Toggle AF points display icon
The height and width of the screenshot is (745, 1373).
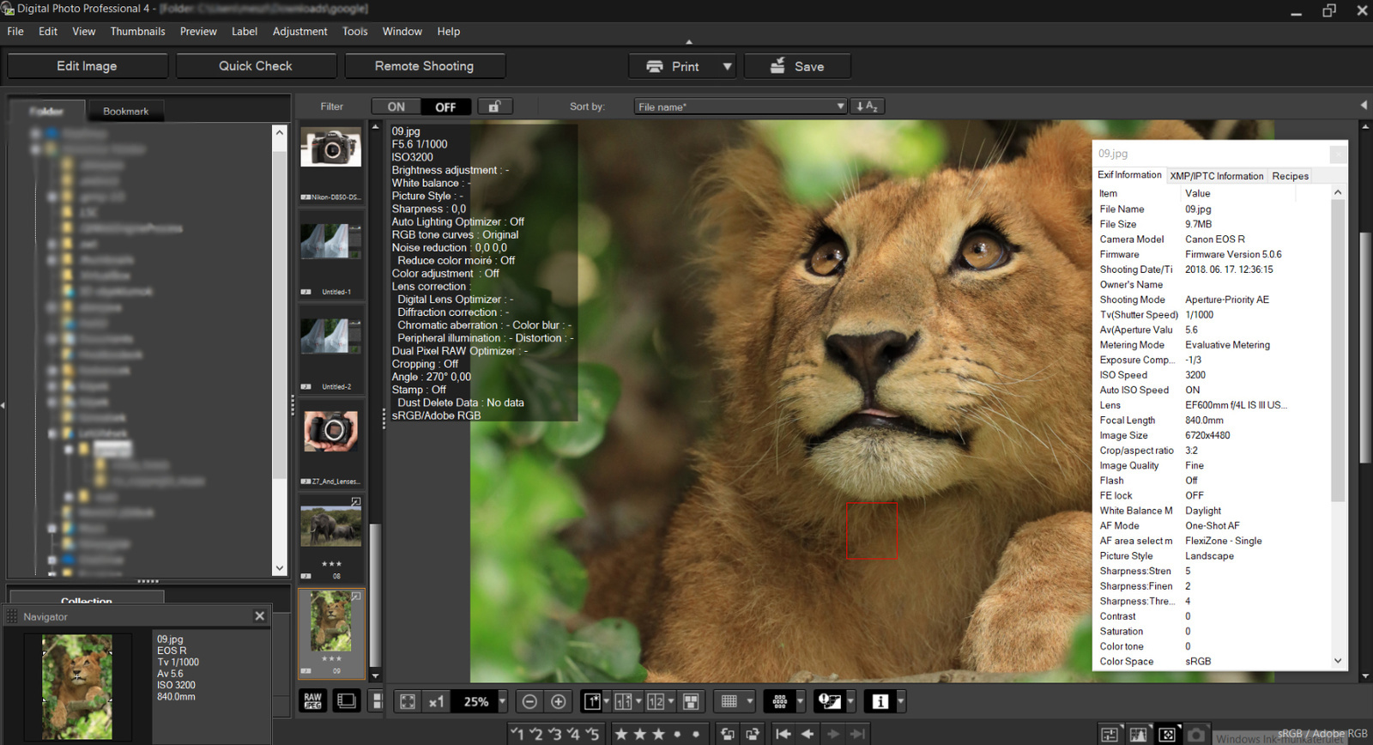779,701
